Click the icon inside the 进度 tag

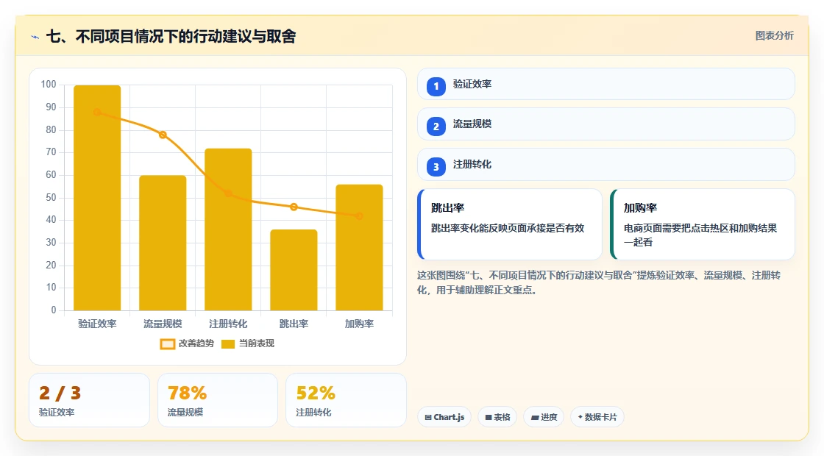534,417
